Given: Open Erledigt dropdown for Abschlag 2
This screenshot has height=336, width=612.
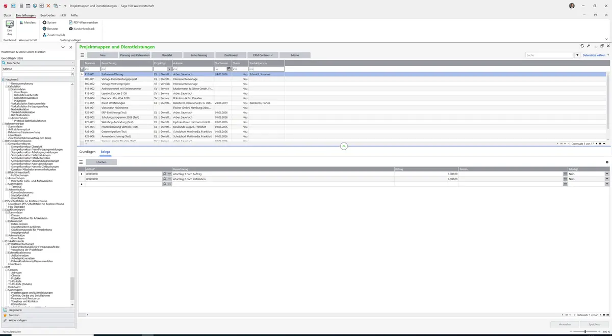Looking at the screenshot, I should tap(607, 179).
